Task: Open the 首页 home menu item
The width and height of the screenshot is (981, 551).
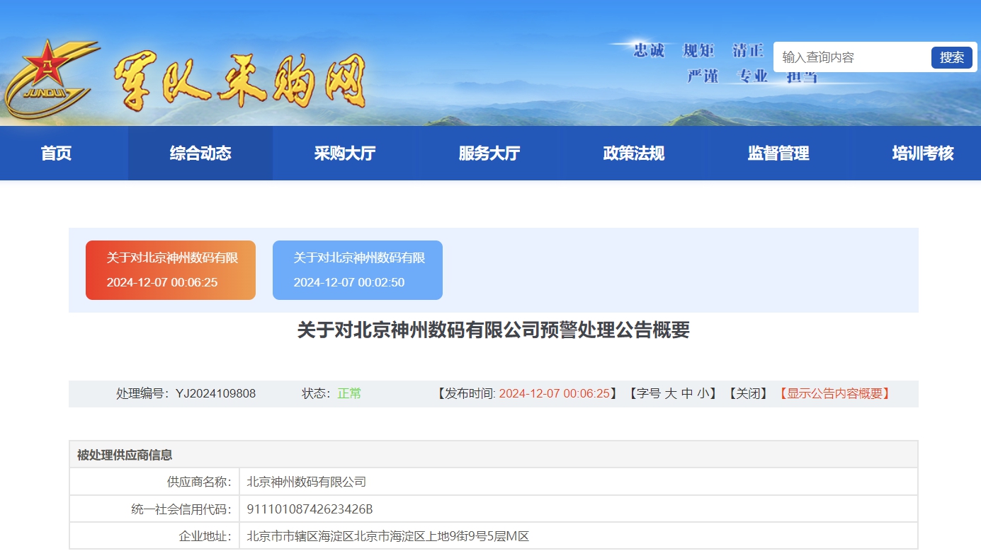Action: click(56, 153)
